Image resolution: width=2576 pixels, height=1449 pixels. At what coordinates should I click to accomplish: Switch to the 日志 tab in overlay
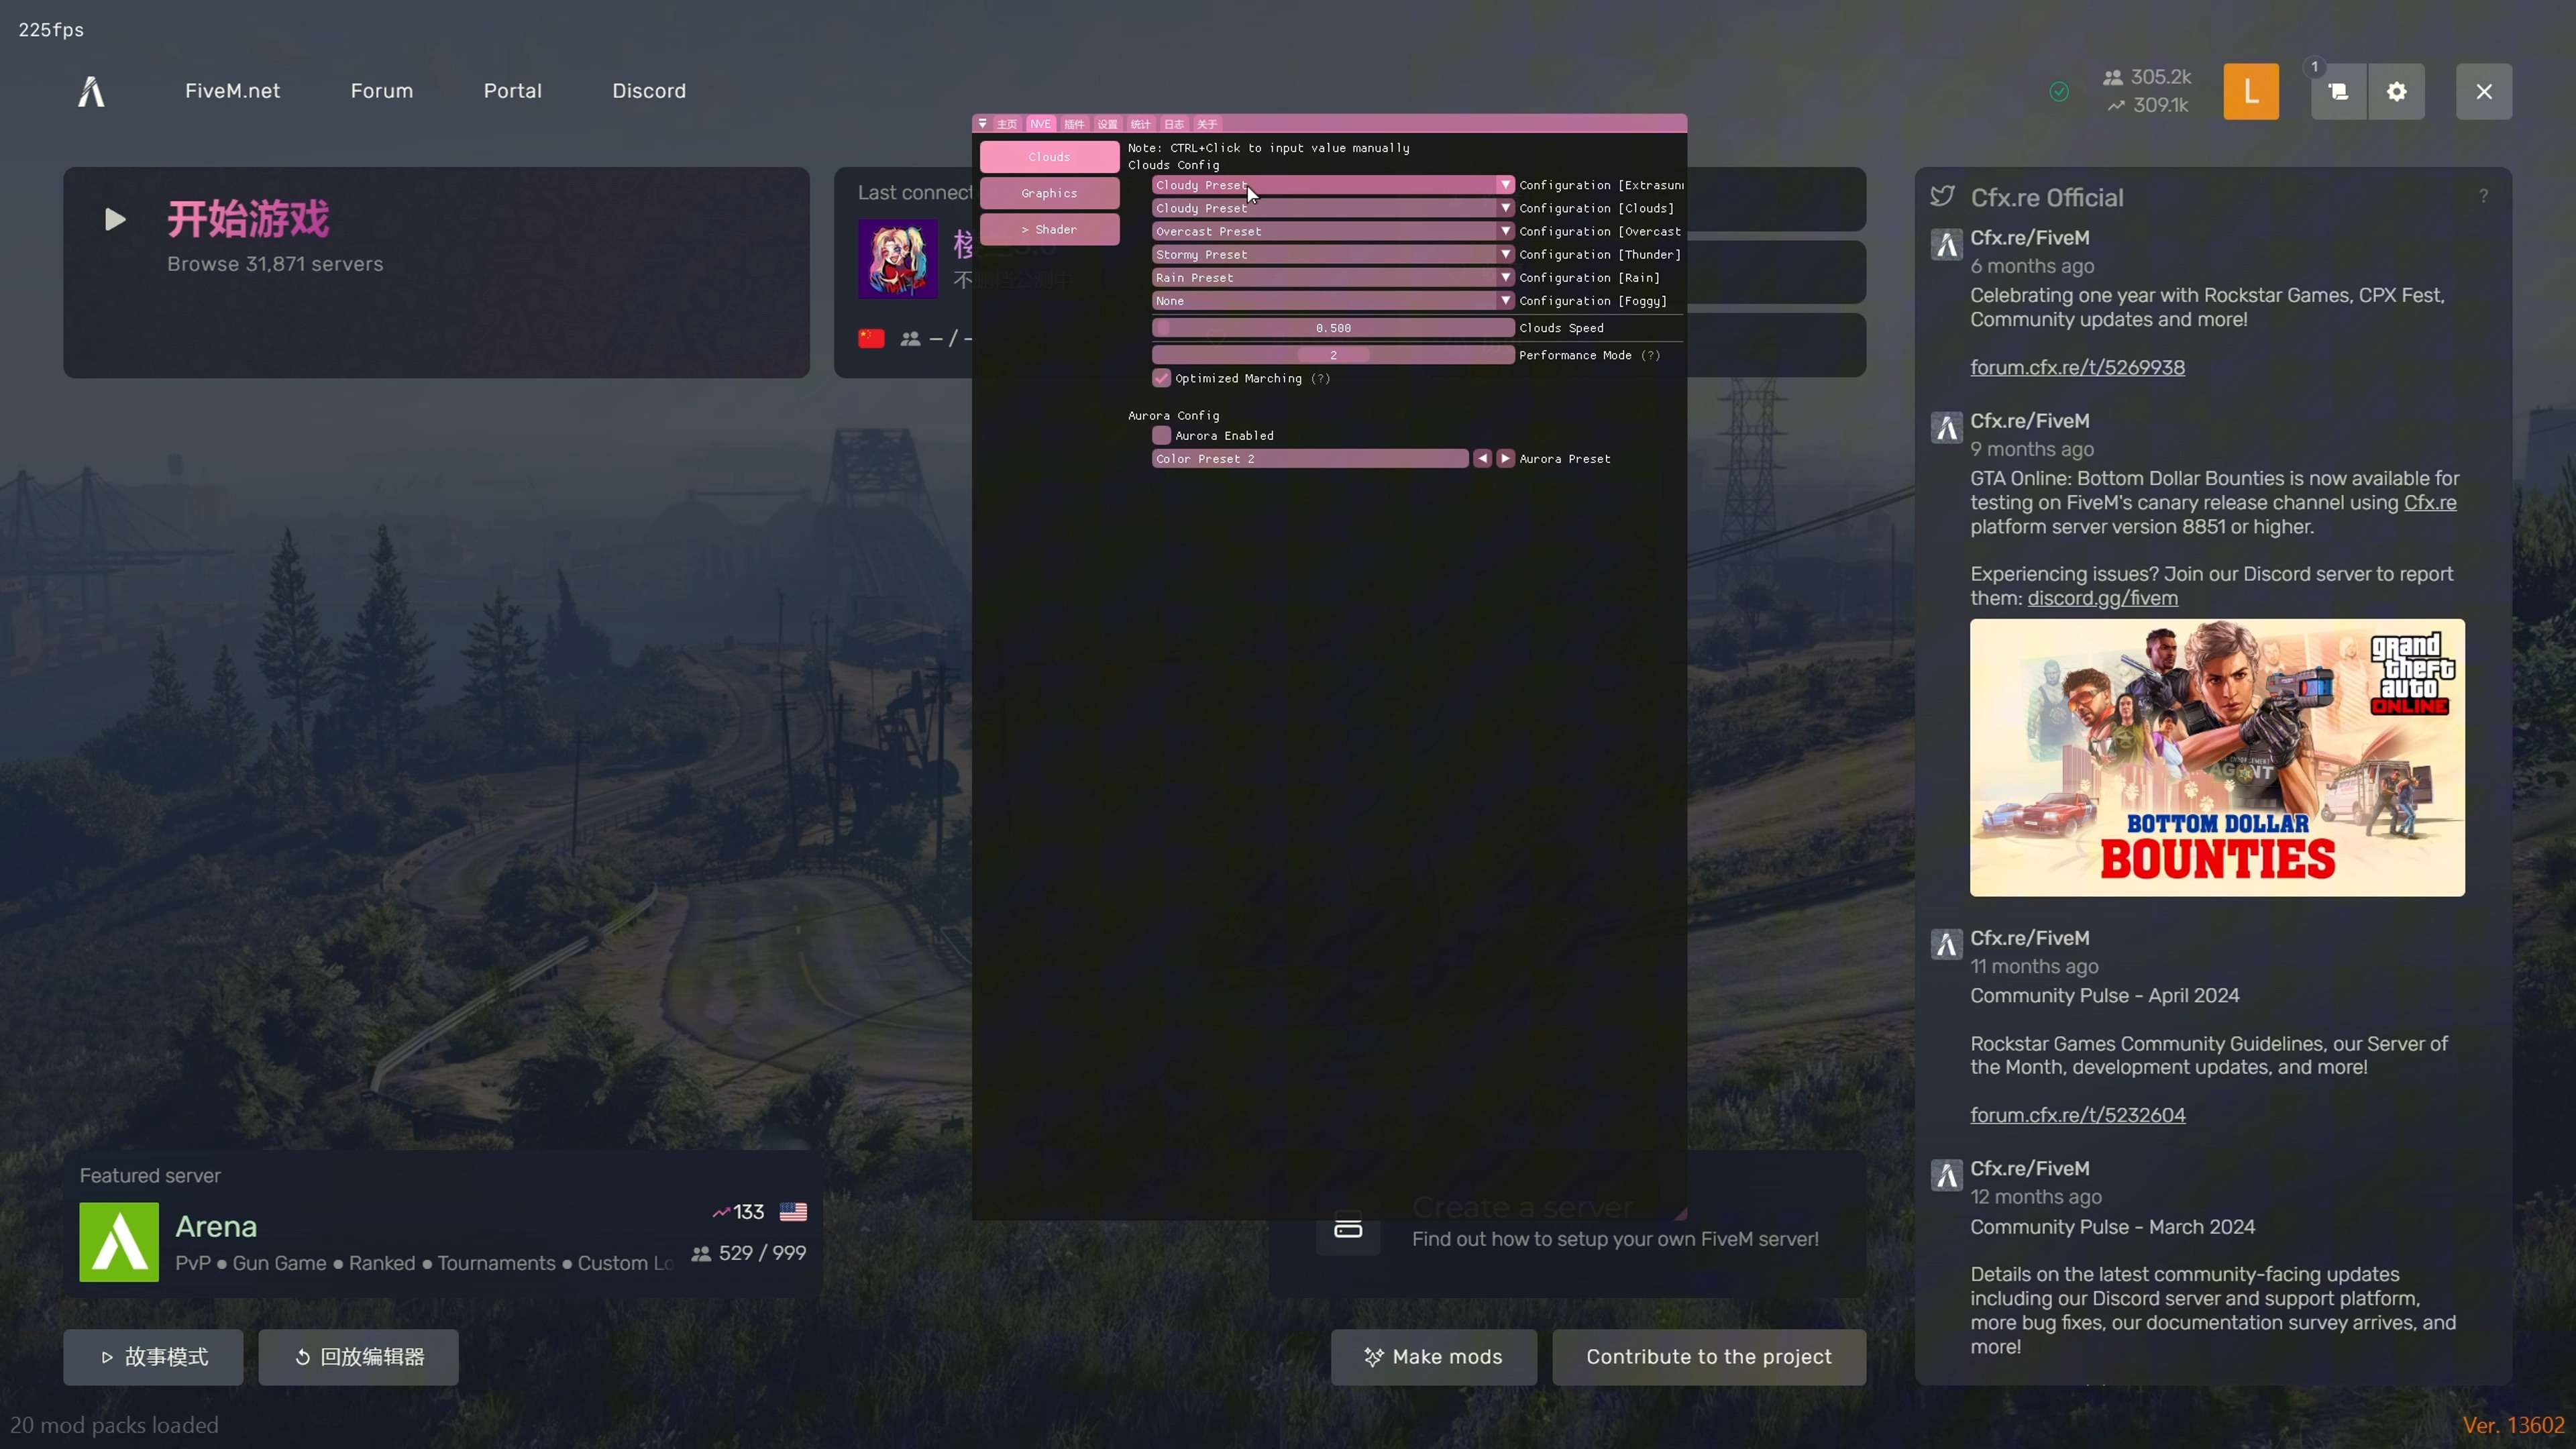(1174, 124)
